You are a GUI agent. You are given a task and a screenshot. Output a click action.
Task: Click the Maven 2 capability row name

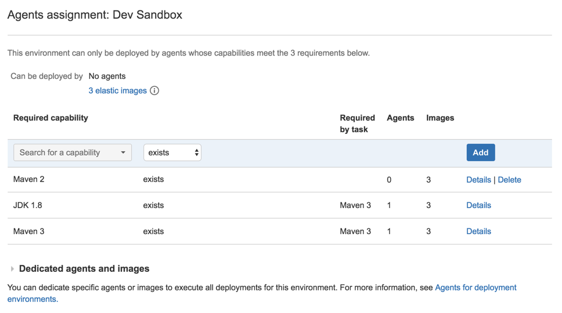coord(28,179)
